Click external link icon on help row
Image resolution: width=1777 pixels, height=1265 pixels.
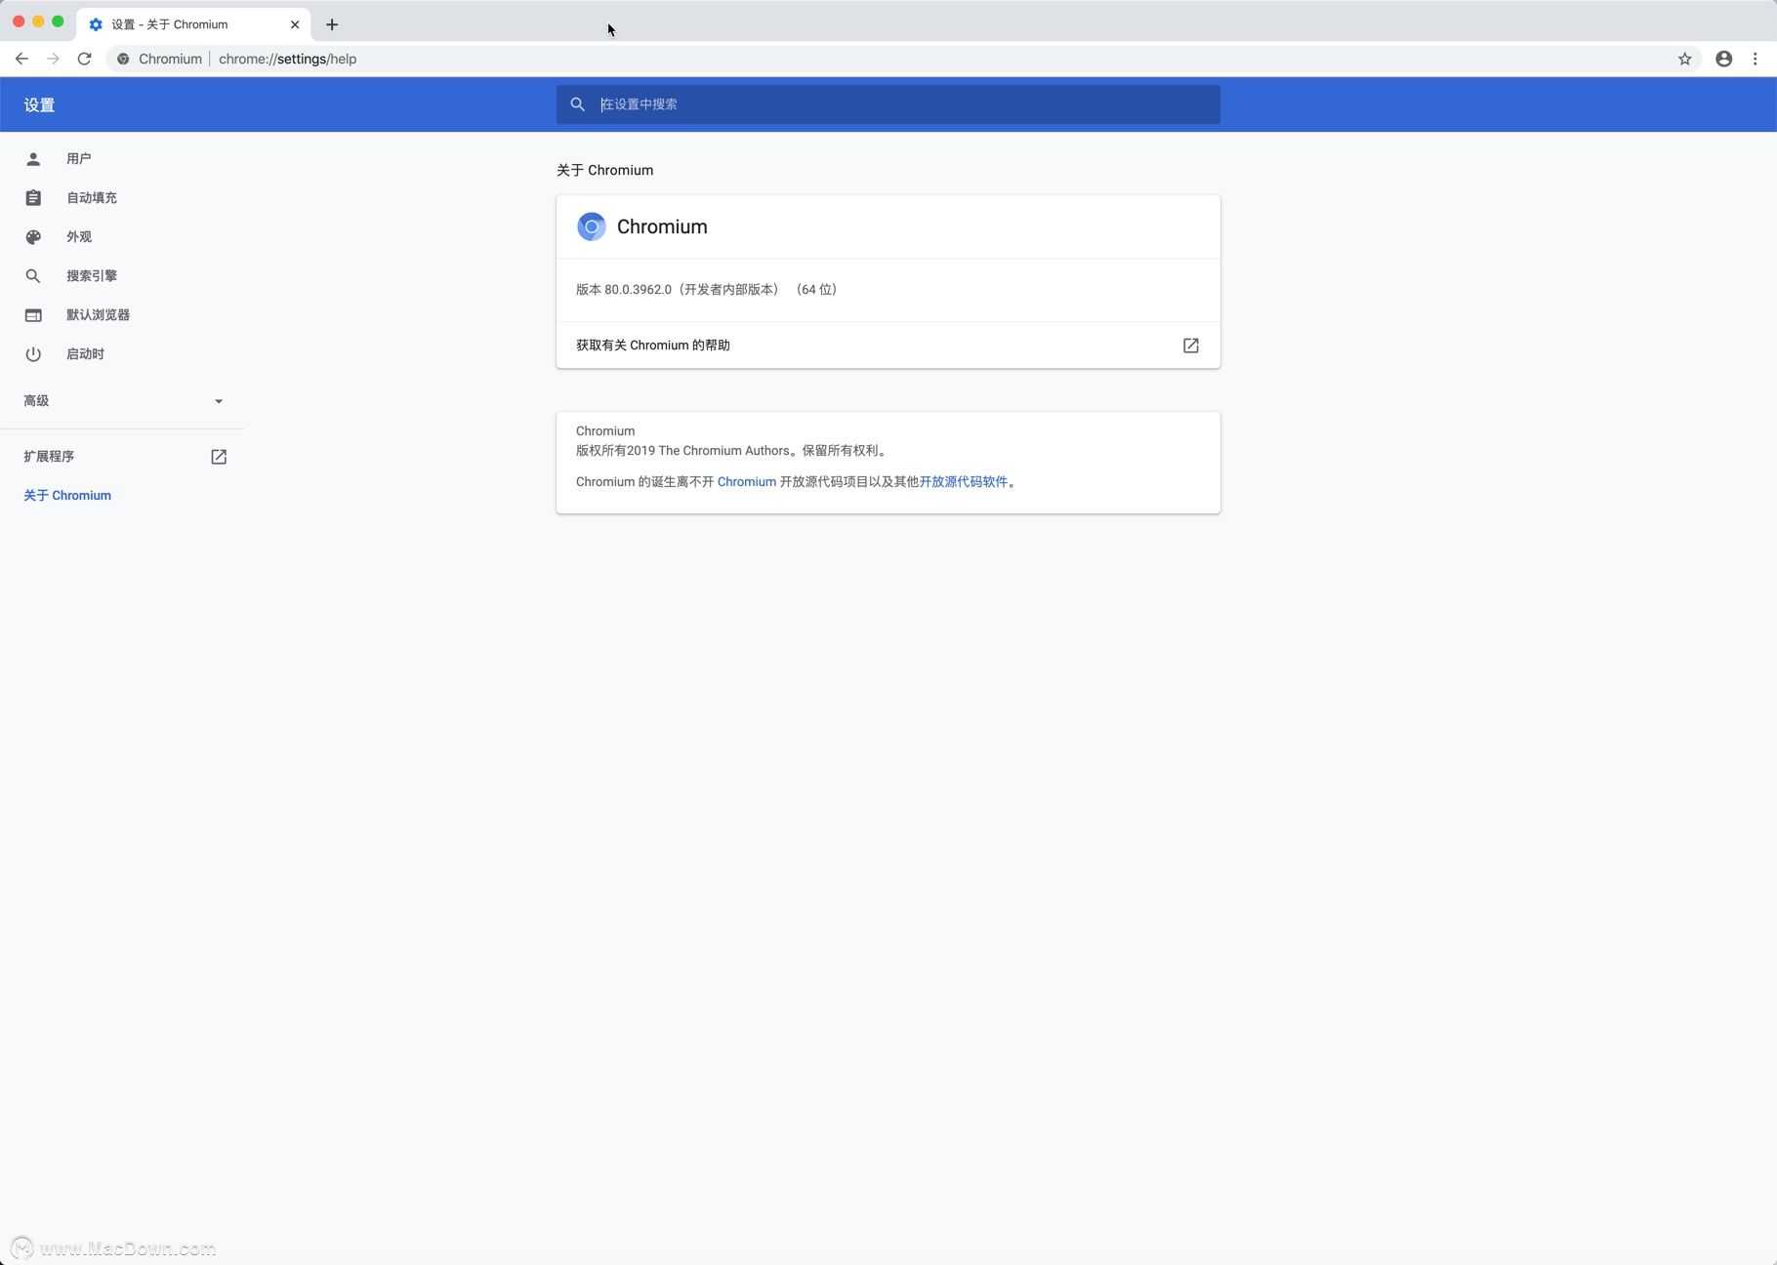tap(1190, 346)
